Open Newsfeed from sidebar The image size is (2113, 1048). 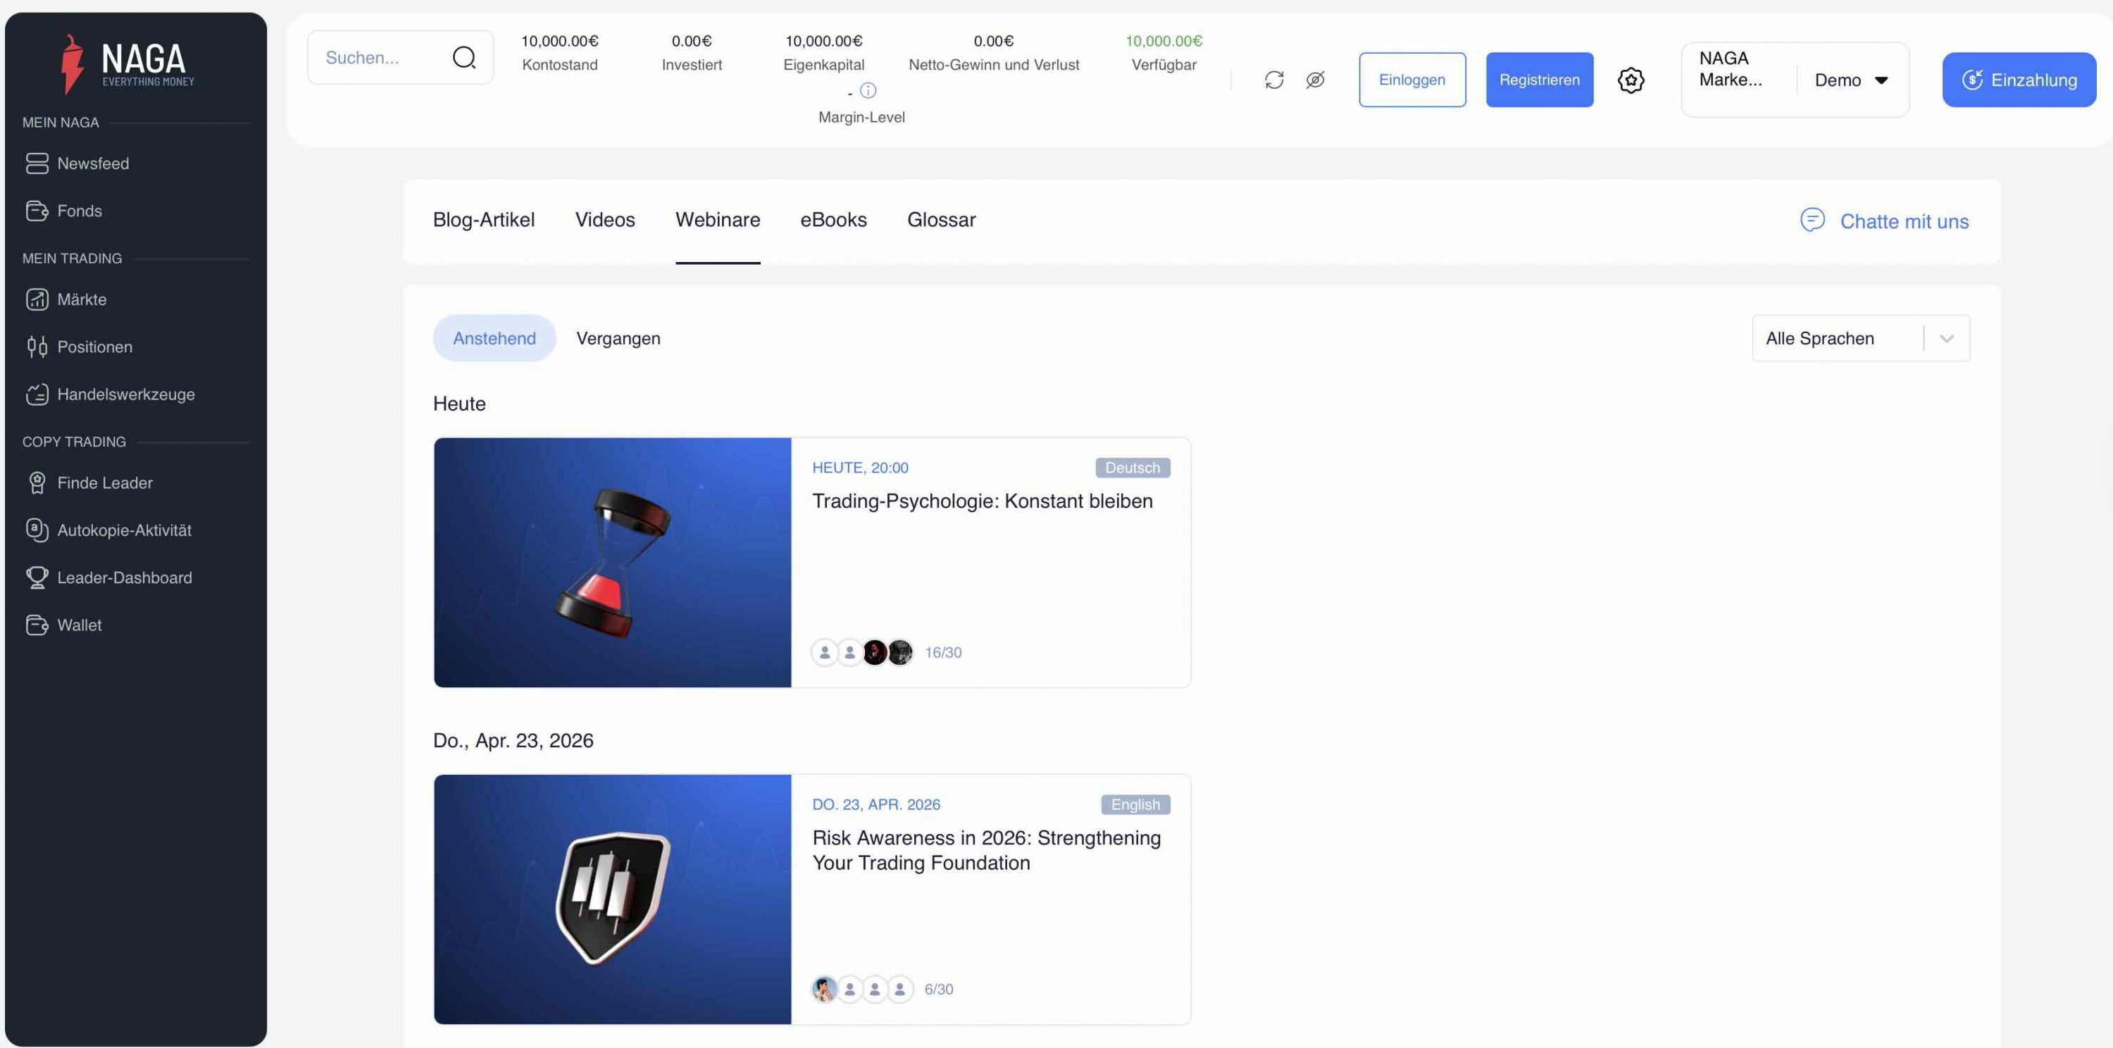pos(93,163)
